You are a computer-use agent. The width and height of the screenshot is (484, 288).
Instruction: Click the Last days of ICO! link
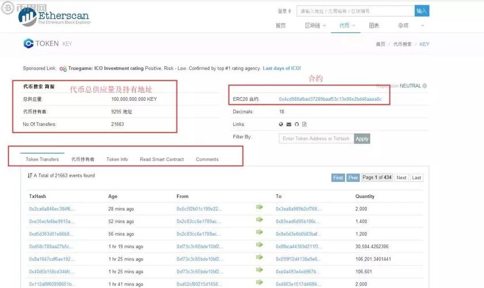(282, 68)
